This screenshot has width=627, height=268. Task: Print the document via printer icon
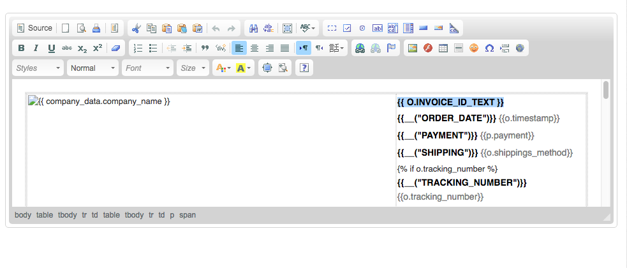96,28
